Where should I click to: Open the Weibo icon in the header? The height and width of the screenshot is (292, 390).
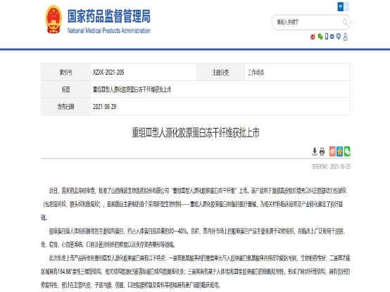(x=313, y=37)
